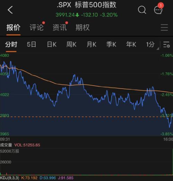Tap the 4022 price axis label
The height and width of the screenshot is (181, 173).
click(4, 95)
